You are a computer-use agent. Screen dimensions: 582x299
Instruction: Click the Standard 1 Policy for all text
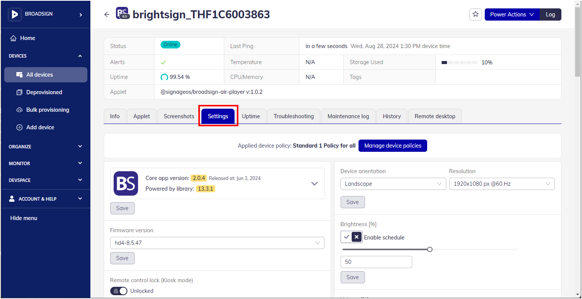(324, 146)
